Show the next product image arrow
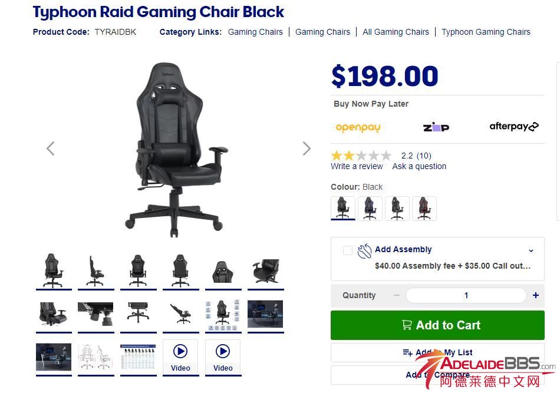Screen dimensions: 560x393 coord(307,148)
